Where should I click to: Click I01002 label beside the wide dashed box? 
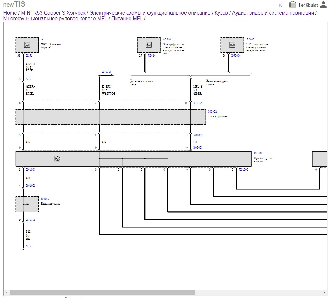(x=213, y=112)
